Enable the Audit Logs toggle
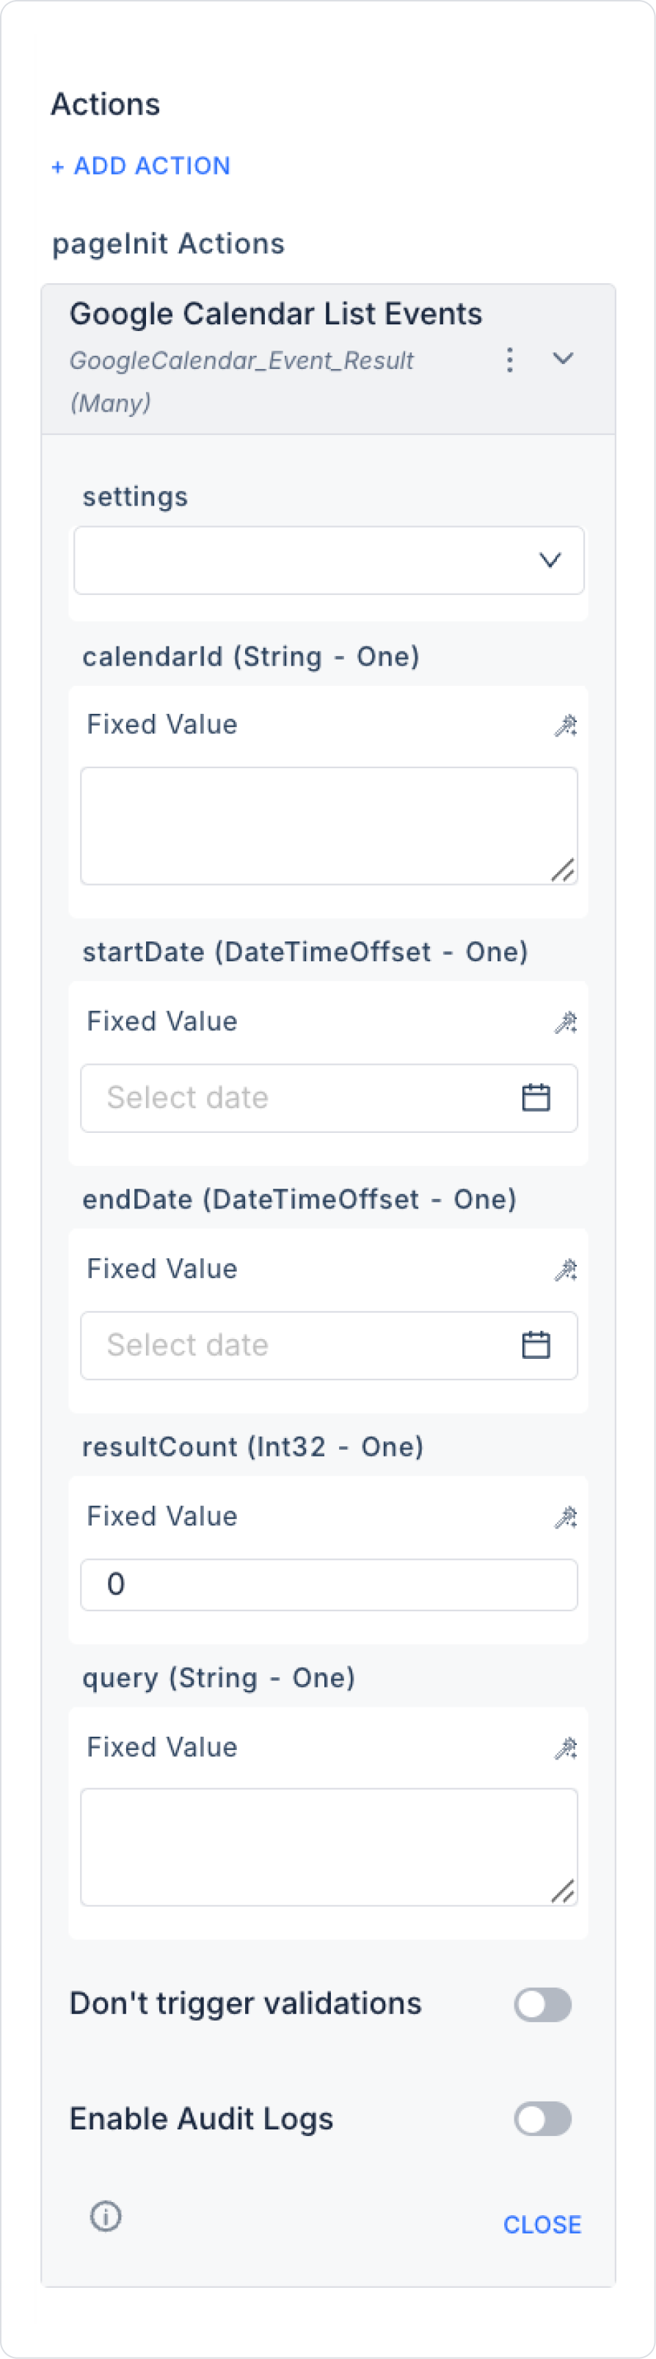This screenshot has height=2359, width=656. pyautogui.click(x=542, y=2118)
